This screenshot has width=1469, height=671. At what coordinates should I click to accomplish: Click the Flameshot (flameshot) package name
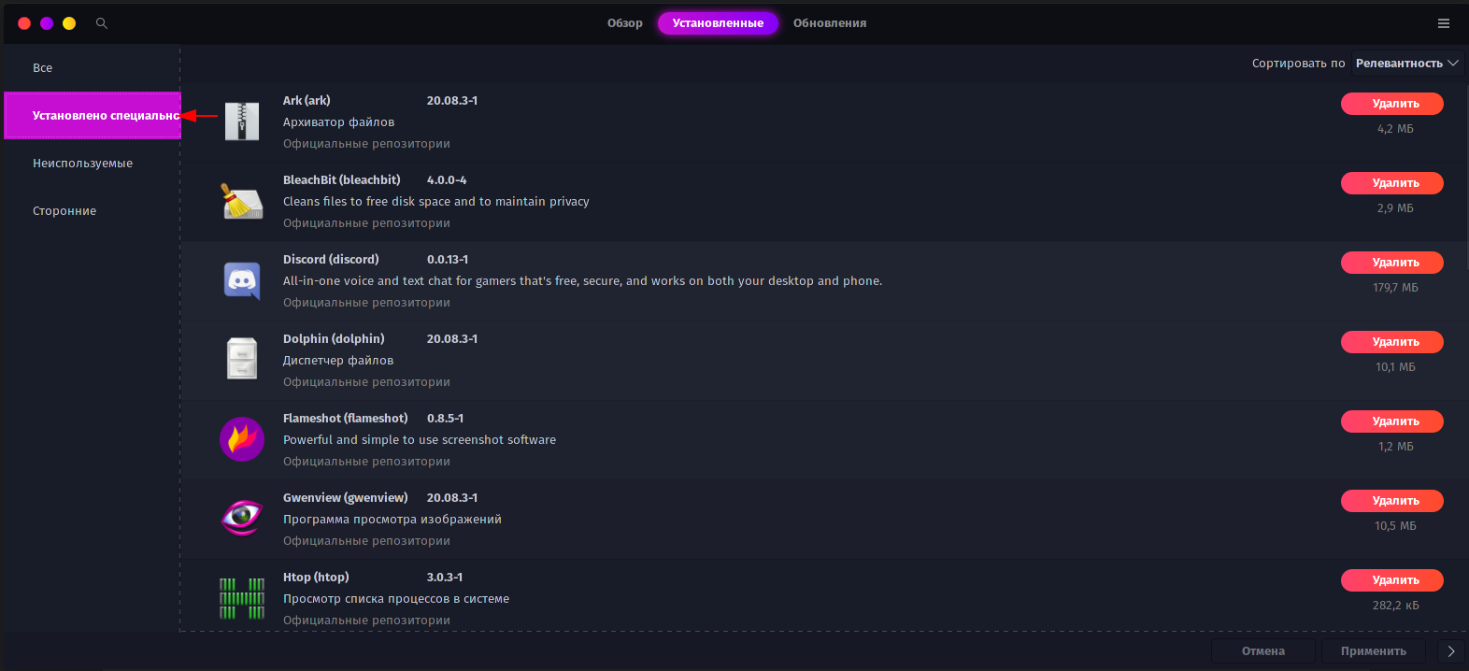346,419
